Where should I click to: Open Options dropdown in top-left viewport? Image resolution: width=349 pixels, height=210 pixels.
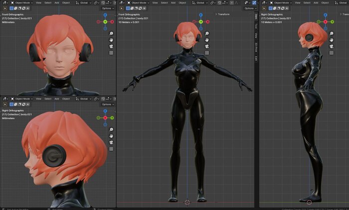click(108, 8)
